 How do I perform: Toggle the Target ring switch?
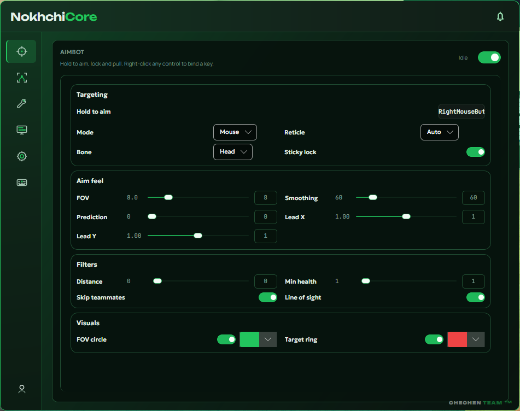click(434, 339)
